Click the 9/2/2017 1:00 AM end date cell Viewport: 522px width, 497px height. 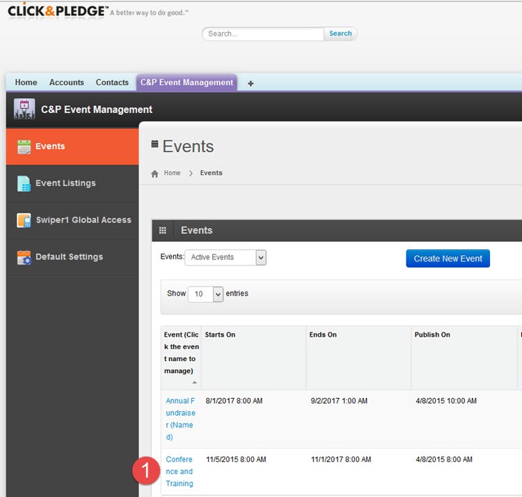[339, 401]
